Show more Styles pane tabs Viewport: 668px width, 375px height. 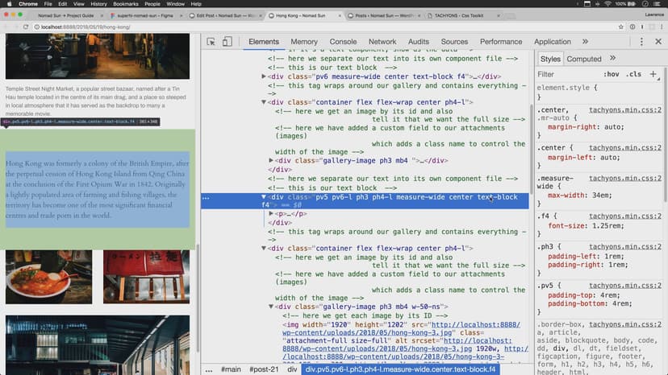pos(612,59)
